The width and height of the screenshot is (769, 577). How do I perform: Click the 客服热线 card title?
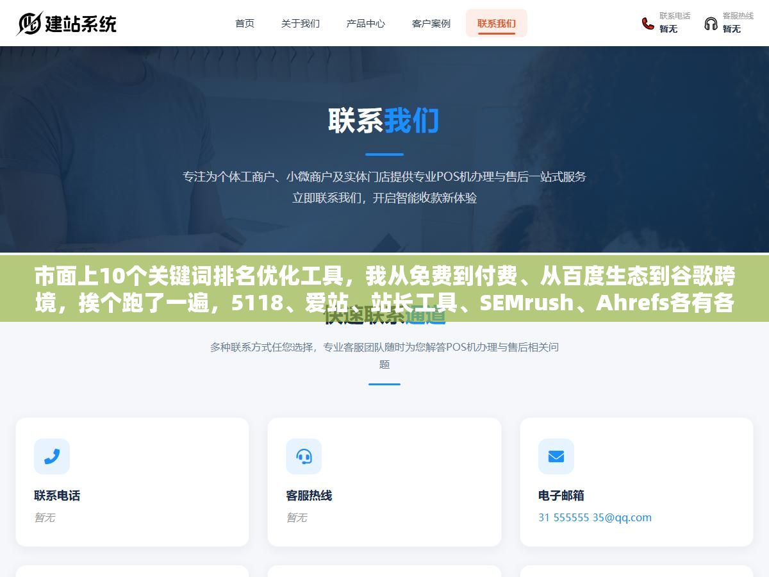(309, 496)
